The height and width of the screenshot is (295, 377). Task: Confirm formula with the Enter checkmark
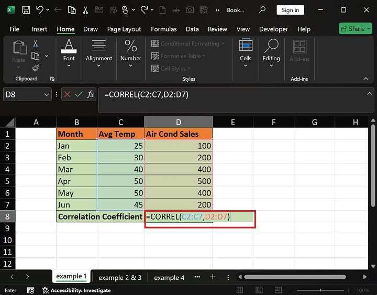(x=79, y=94)
